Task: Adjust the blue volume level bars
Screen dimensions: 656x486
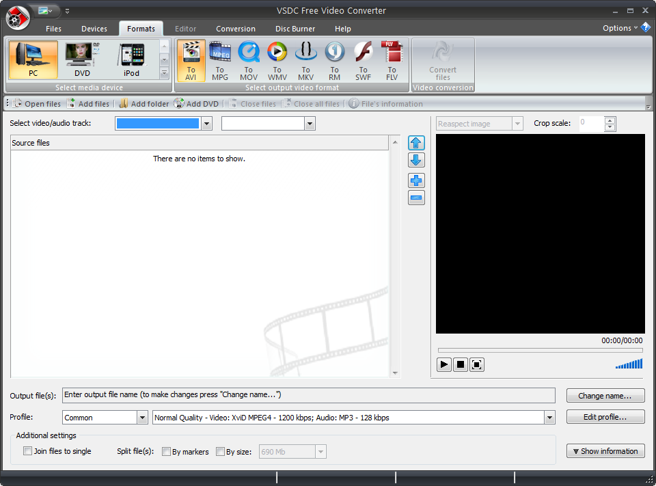Action: click(629, 364)
